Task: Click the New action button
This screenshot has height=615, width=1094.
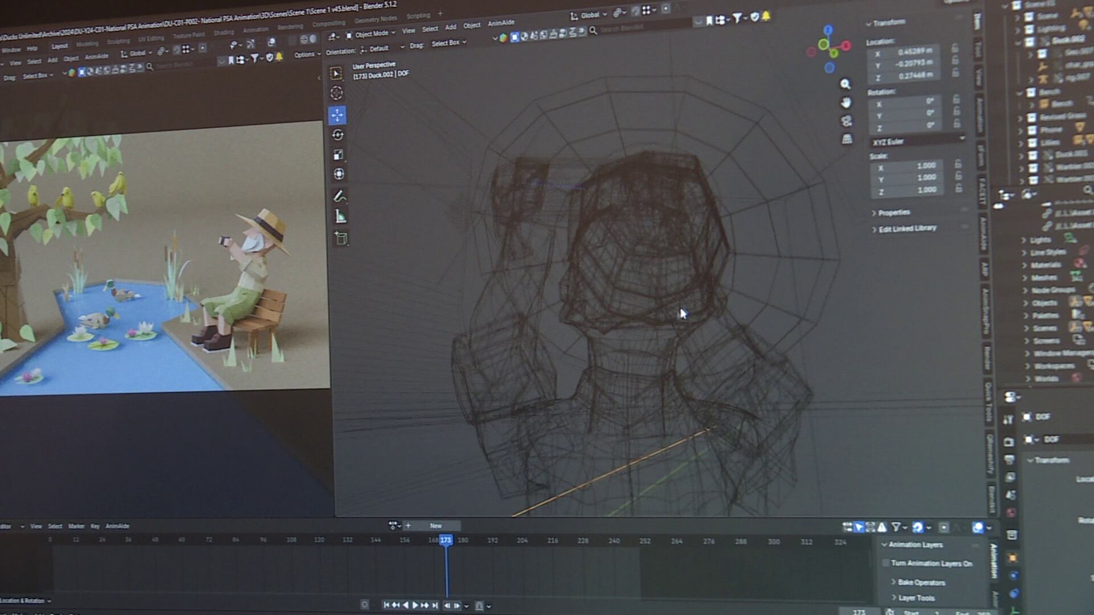Action: 436,526
